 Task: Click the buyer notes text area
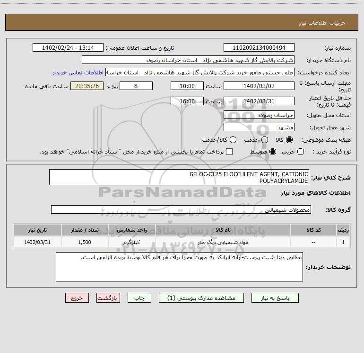pos(179,267)
